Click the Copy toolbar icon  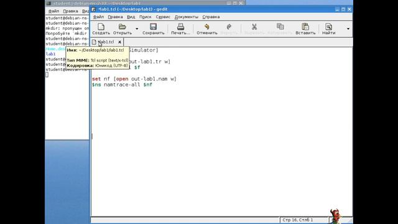280,27
